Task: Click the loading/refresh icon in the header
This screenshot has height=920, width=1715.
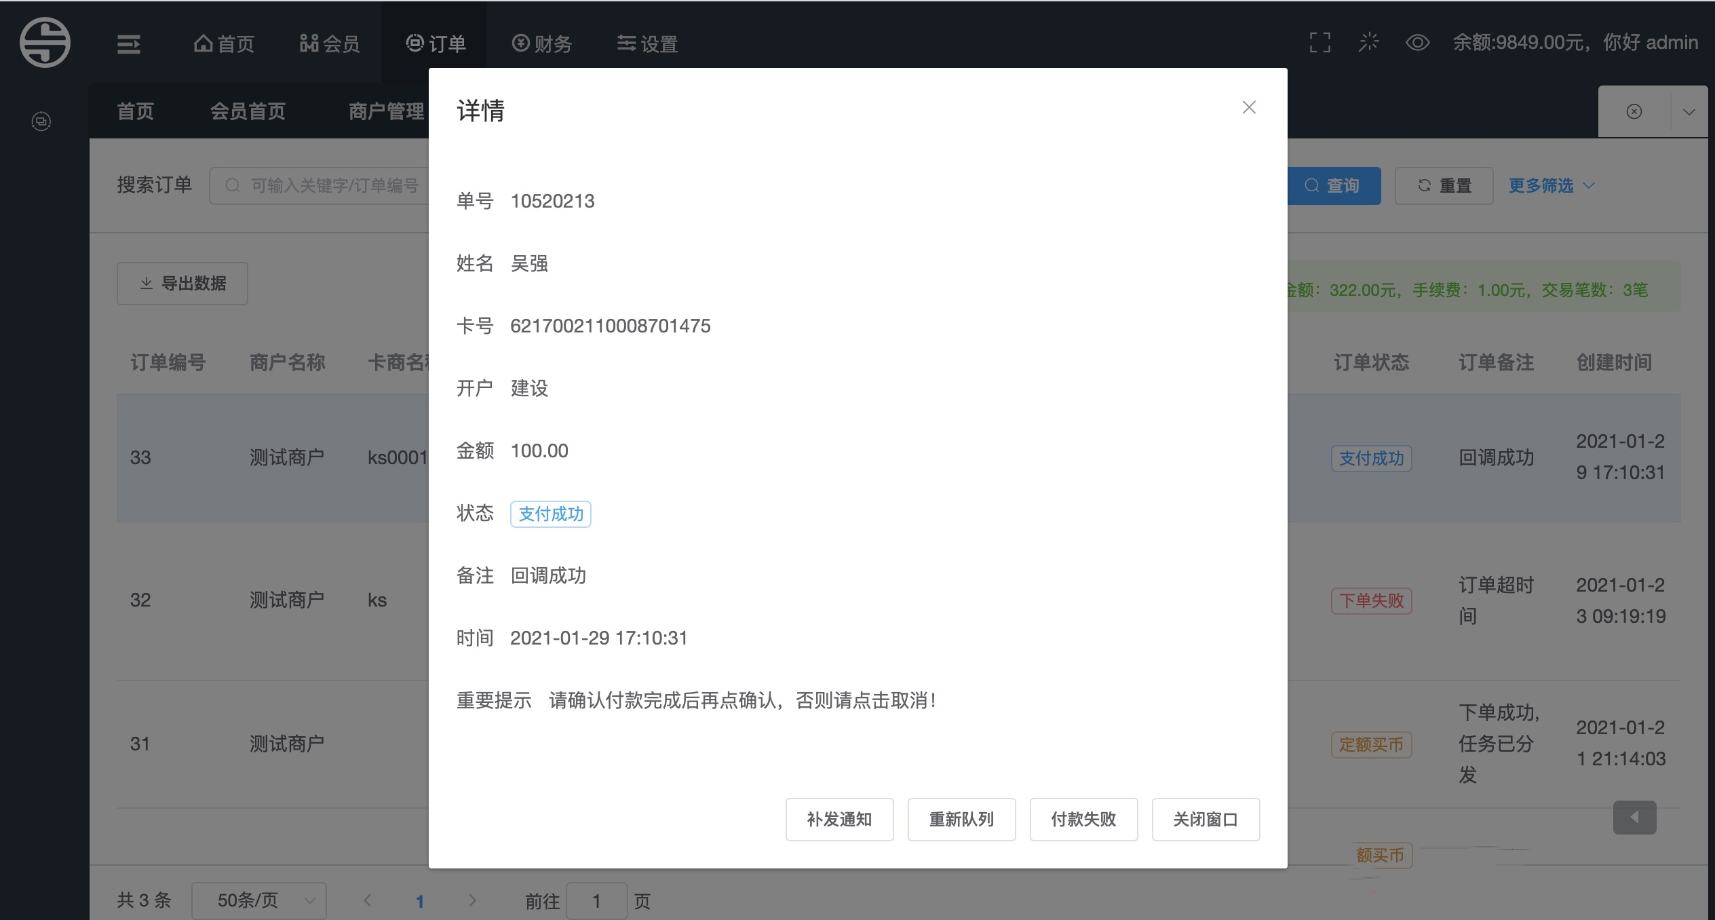Action: click(x=1368, y=42)
